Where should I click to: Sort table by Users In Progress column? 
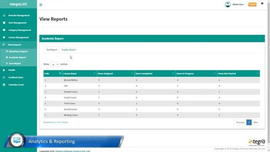point(196,73)
